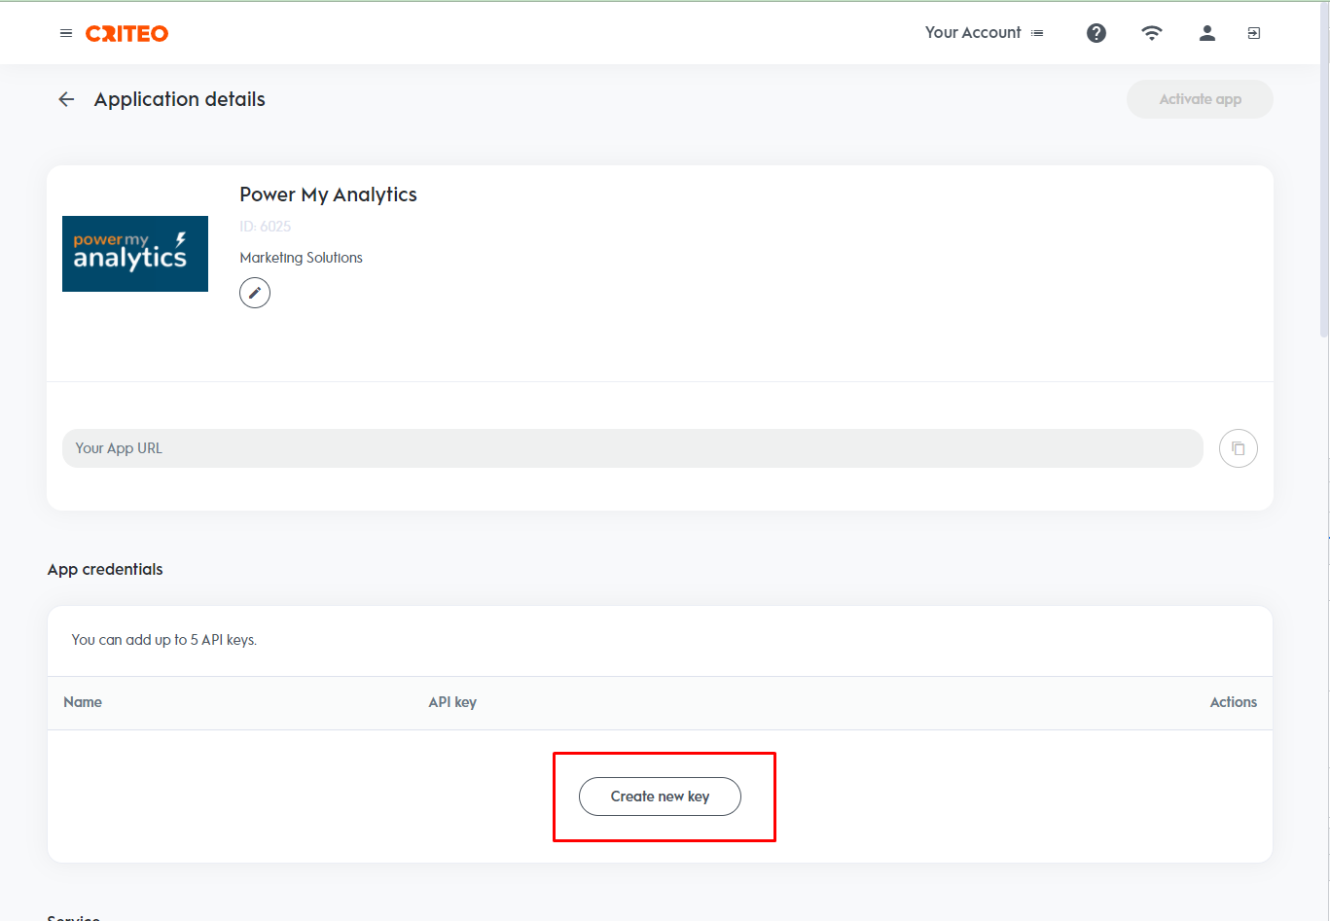Go back using the arrow beside Application details
1330x921 pixels.
pos(66,99)
